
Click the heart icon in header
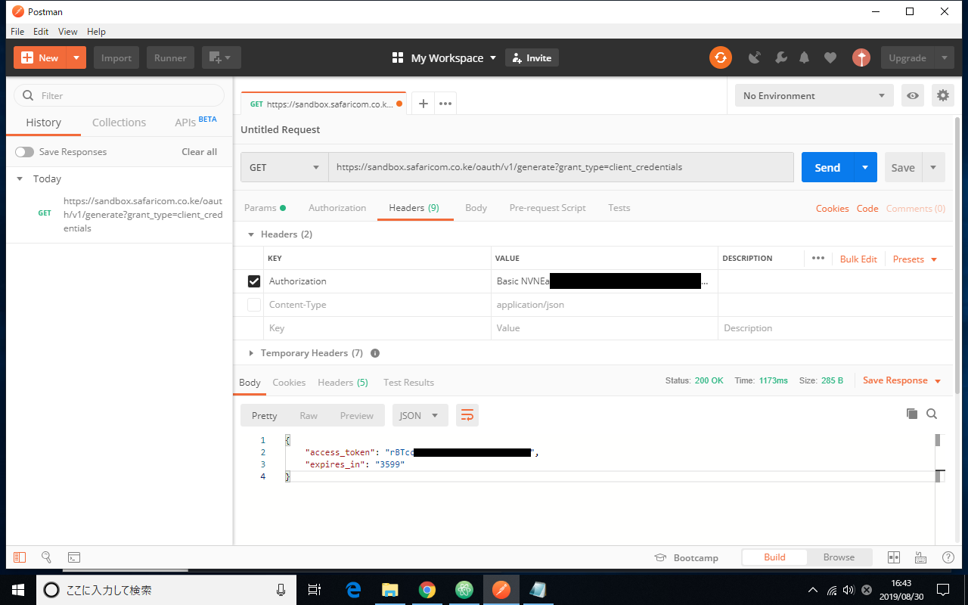830,57
